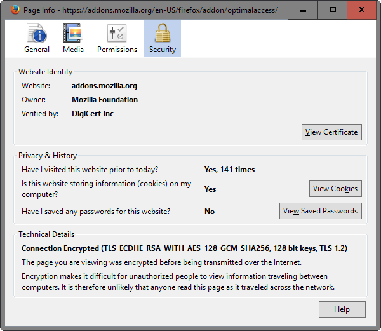The image size is (381, 331).
Task: Click the Website Identity group heading
Action: pos(46,72)
